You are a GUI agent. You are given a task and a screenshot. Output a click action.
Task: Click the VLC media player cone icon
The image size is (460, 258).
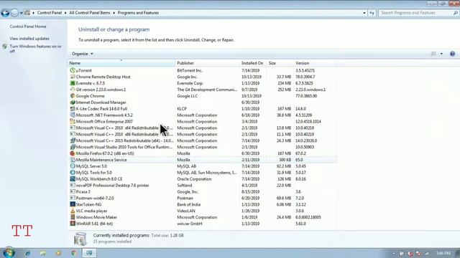pos(73,211)
